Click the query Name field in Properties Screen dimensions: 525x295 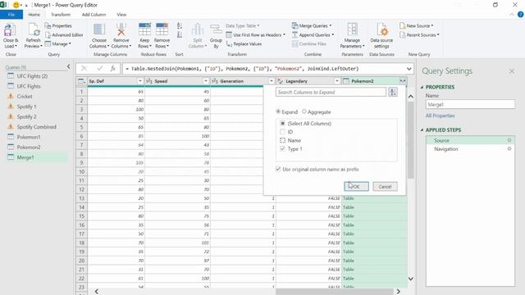(470, 104)
